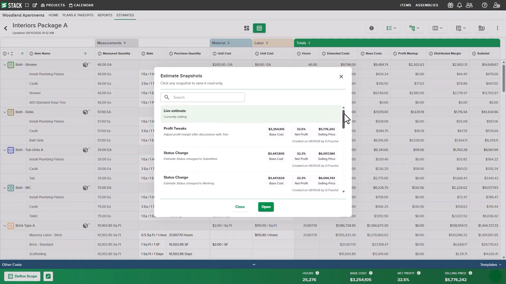The width and height of the screenshot is (506, 284).
Task: Click the Brick Type A color icon
Action: click(x=11, y=226)
